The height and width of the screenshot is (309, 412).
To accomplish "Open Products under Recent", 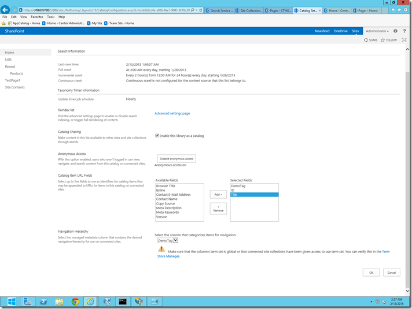I will tap(17, 73).
